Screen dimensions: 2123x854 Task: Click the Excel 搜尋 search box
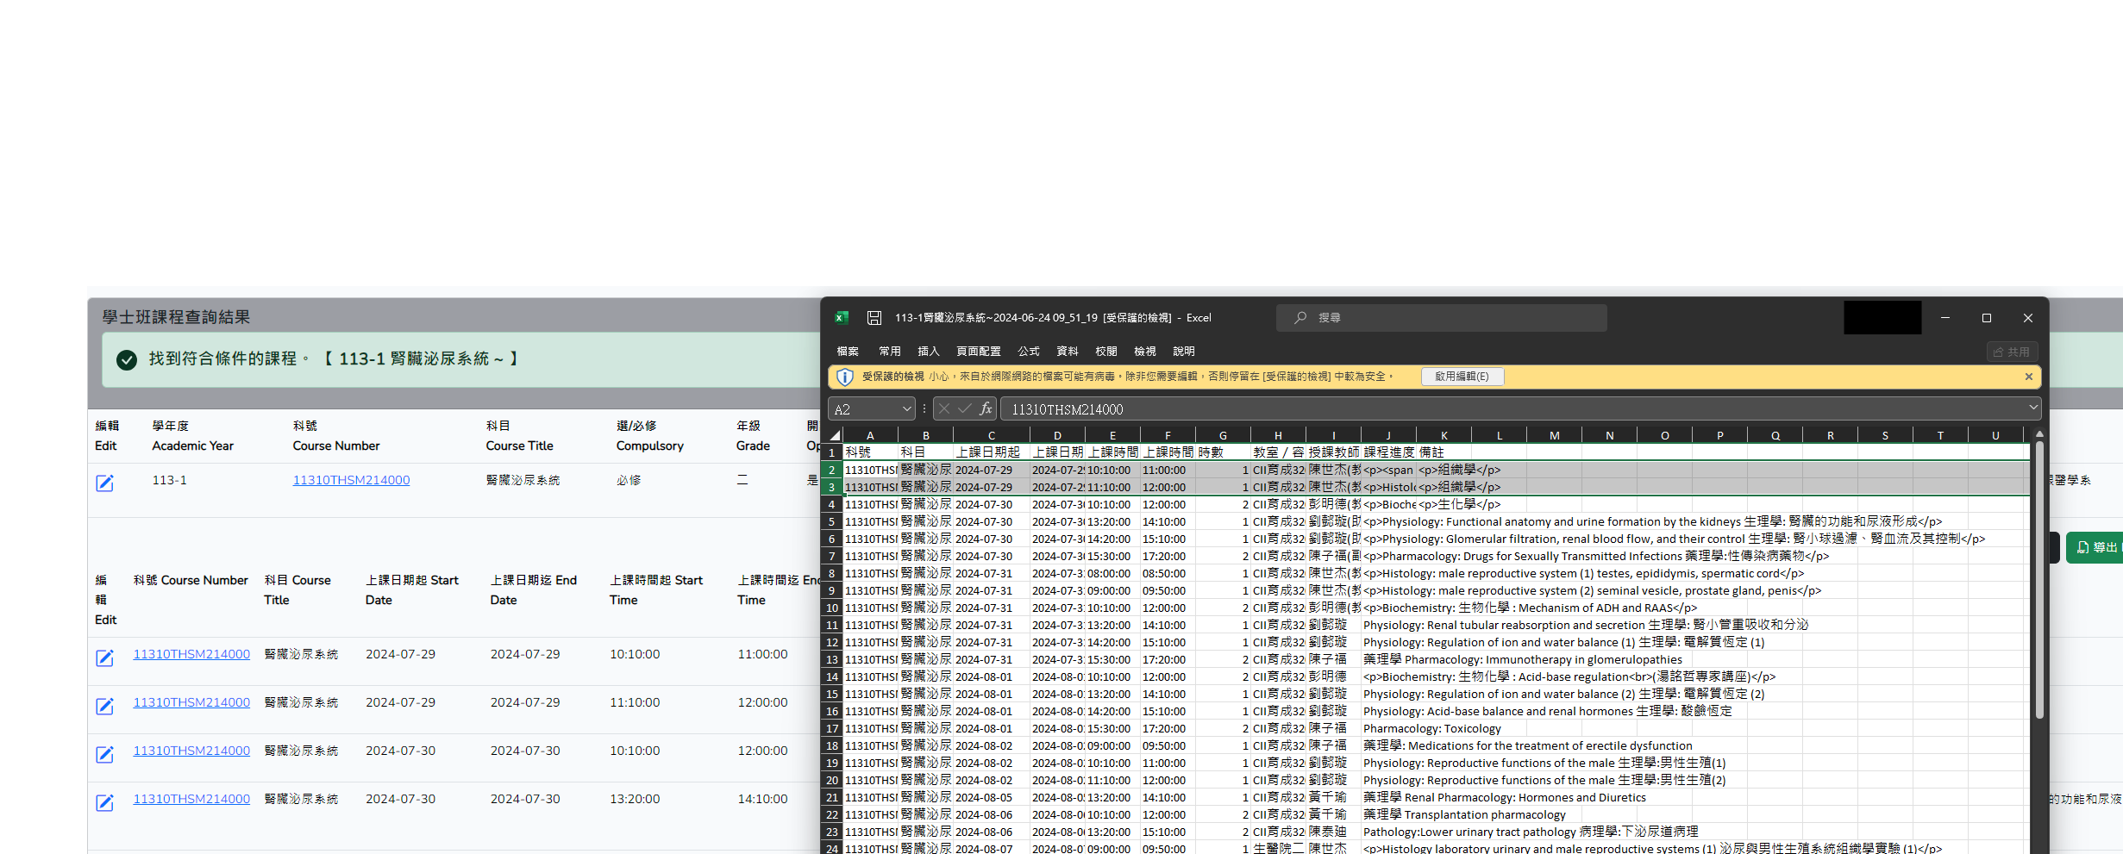pos(1441,318)
